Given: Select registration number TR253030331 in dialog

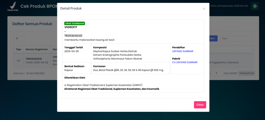Looking at the screenshot, I should pyautogui.click(x=73, y=36).
